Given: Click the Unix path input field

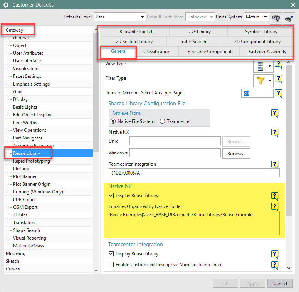Looking at the screenshot, I should [175, 141].
